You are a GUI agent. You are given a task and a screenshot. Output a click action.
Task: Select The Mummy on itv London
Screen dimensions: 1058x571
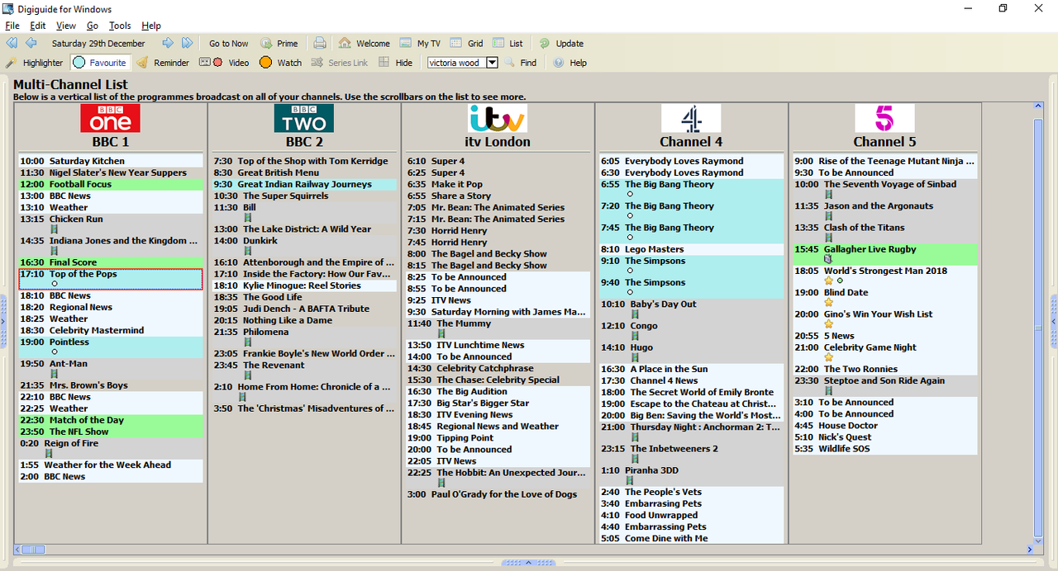coord(498,328)
